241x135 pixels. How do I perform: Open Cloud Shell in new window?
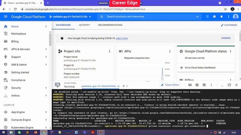coord(229,85)
